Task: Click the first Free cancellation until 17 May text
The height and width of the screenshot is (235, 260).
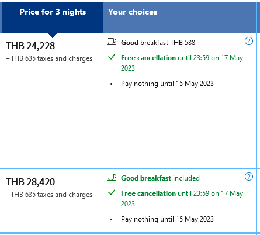Action: (x=182, y=63)
